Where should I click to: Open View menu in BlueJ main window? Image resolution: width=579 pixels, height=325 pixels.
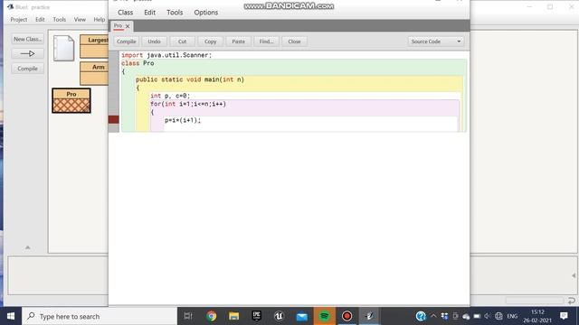[x=80, y=20]
